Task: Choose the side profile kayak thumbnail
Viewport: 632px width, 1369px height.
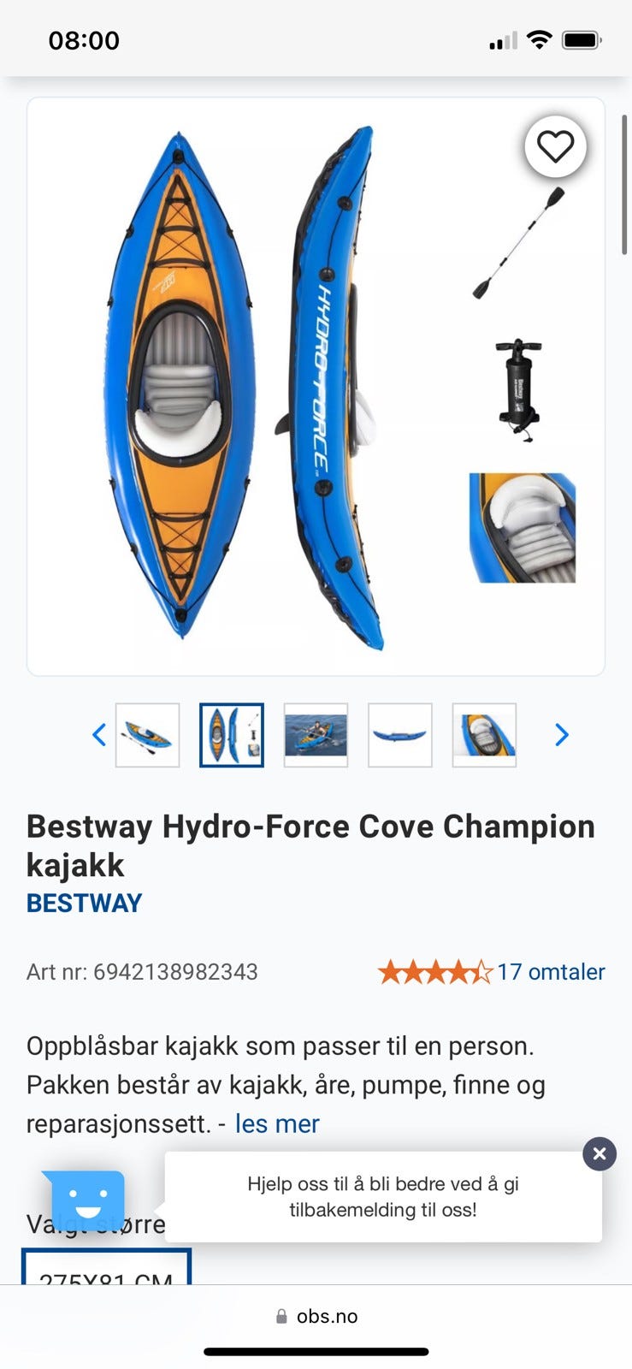Action: [400, 735]
